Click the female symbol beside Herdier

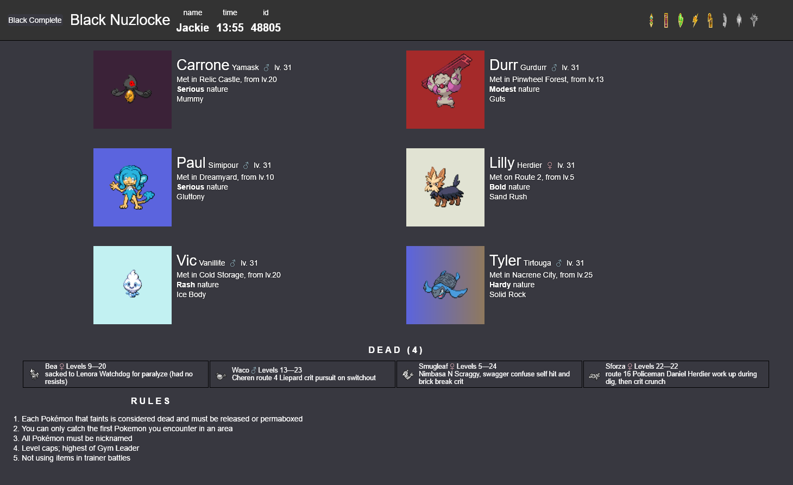point(550,166)
